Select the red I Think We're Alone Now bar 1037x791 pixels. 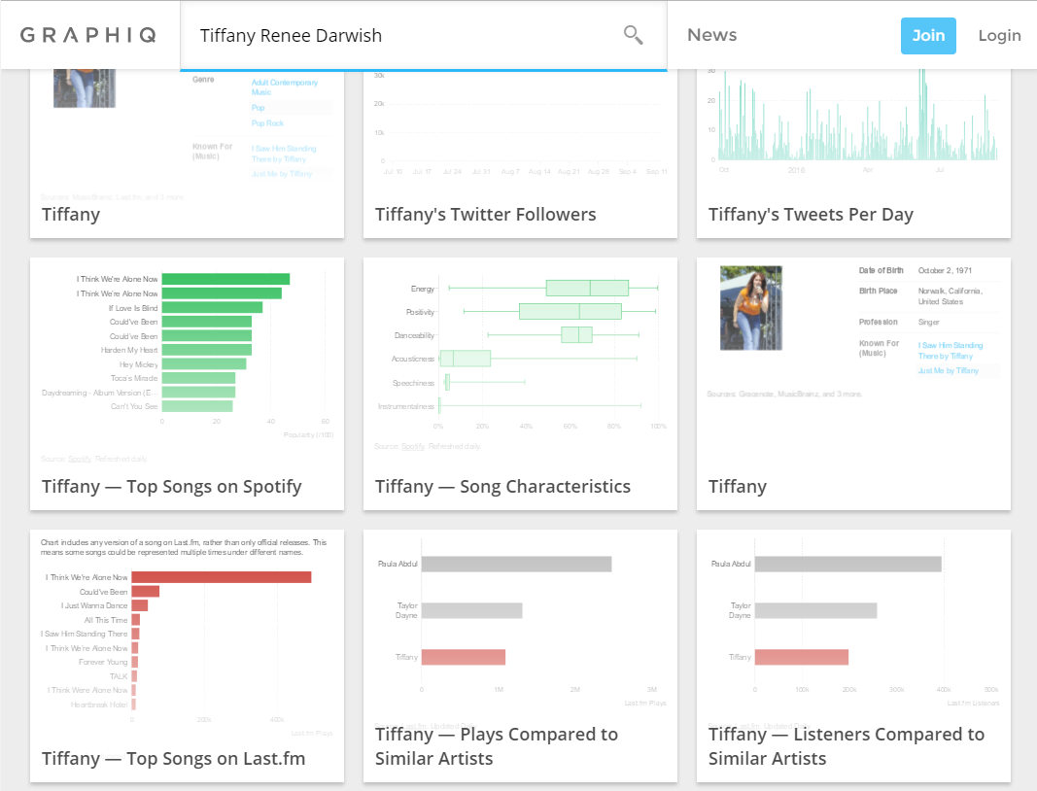coord(221,577)
